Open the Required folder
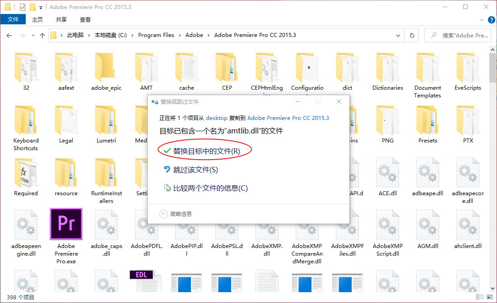 (26, 173)
